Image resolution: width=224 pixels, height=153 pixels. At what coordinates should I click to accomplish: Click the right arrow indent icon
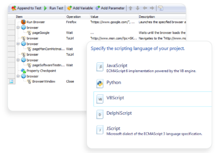152,8
